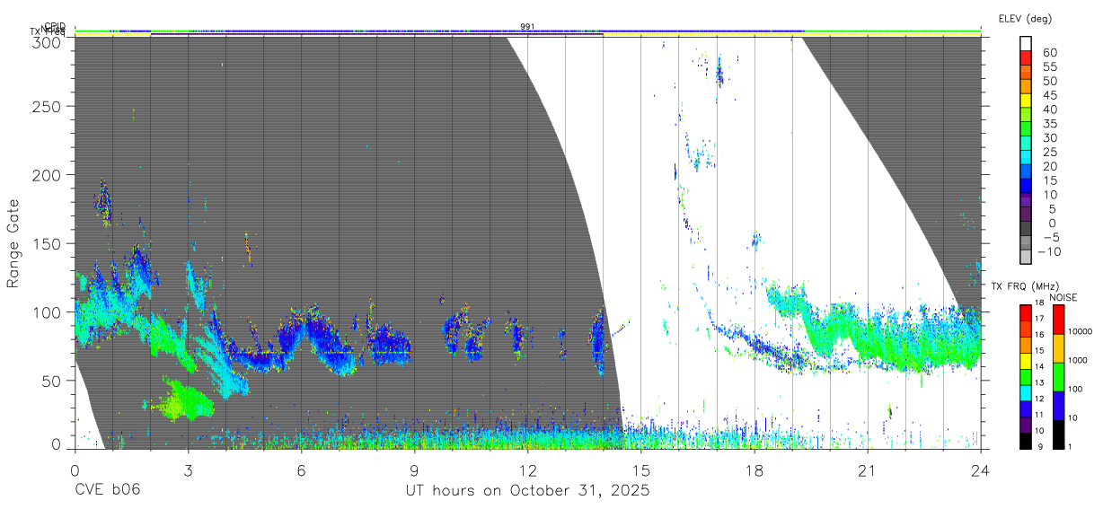Click the black bottom segment of the TX FRQ color bar
Image resolution: width=1103 pixels, height=509 pixels.
(x=1026, y=441)
